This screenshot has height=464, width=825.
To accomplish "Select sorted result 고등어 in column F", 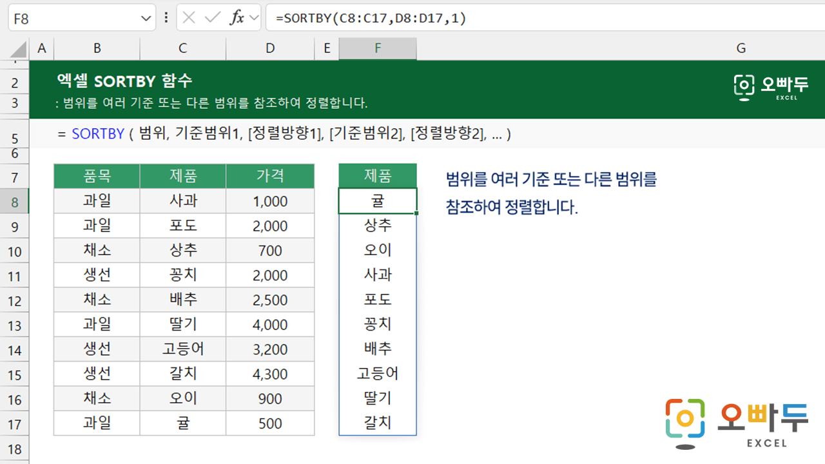I will (x=378, y=374).
